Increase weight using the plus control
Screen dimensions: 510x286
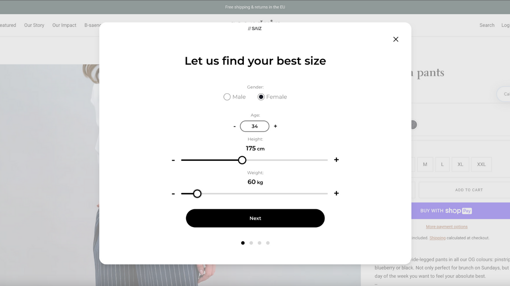(336, 193)
